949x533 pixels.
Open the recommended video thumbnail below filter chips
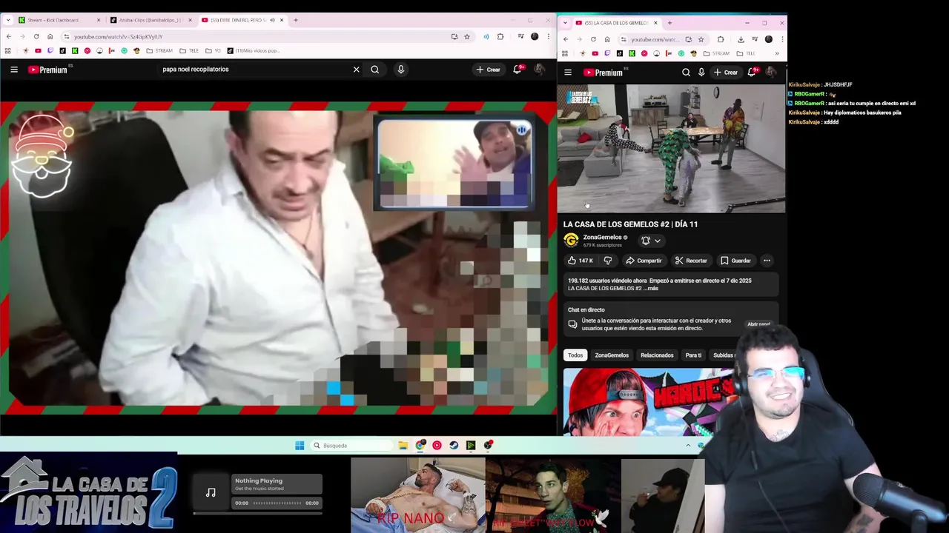[x=649, y=402]
